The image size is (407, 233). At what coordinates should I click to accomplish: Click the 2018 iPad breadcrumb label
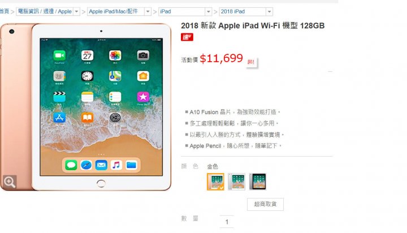(233, 11)
